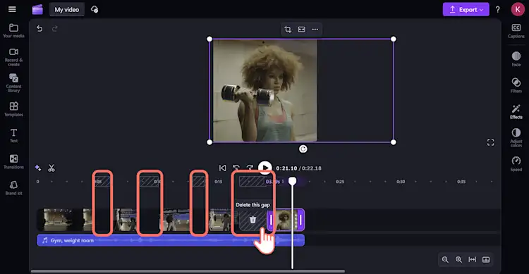Click the bottom-right preview resize handle

click(394, 142)
